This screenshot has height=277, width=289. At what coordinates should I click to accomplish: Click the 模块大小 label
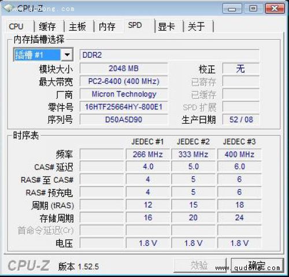(56, 69)
